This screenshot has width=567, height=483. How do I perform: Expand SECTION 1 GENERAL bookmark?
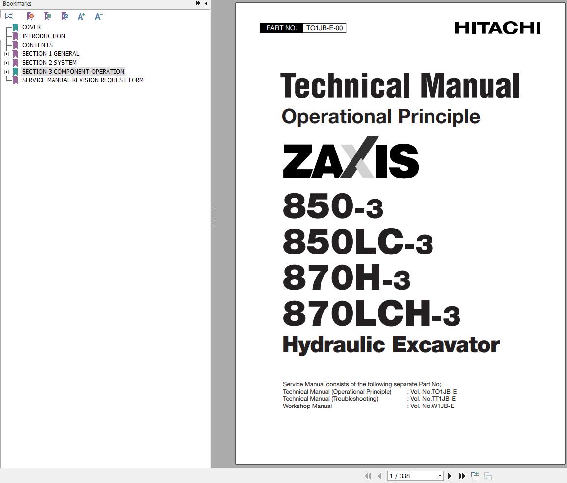click(x=6, y=54)
